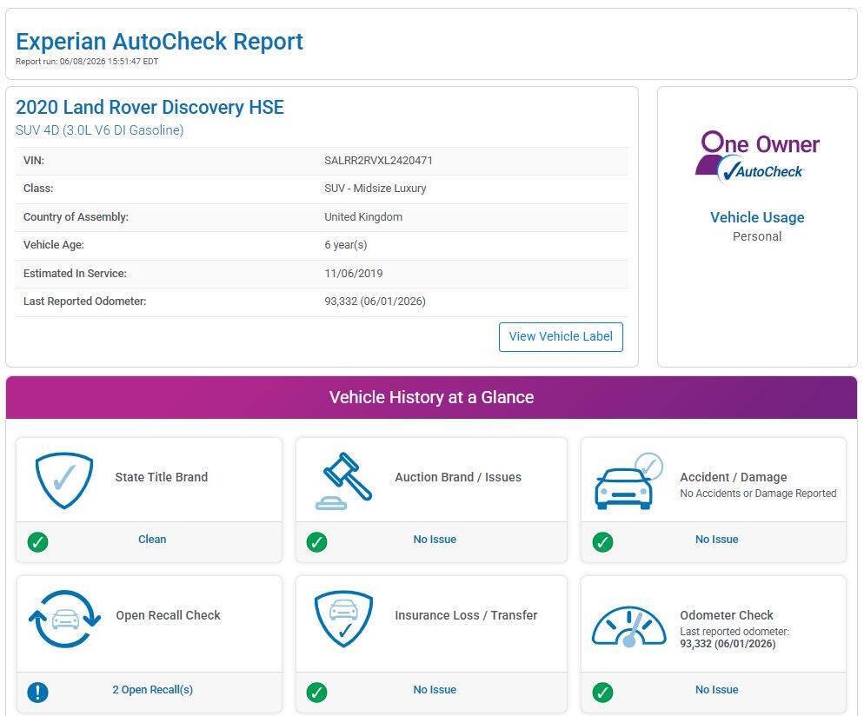864x716 pixels.
Task: Click the Report run timestamp text
Action: coord(87,62)
